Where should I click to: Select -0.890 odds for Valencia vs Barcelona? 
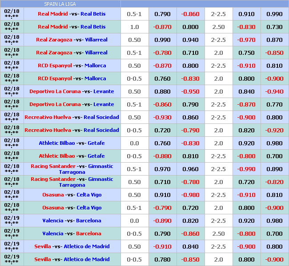pos(162,221)
